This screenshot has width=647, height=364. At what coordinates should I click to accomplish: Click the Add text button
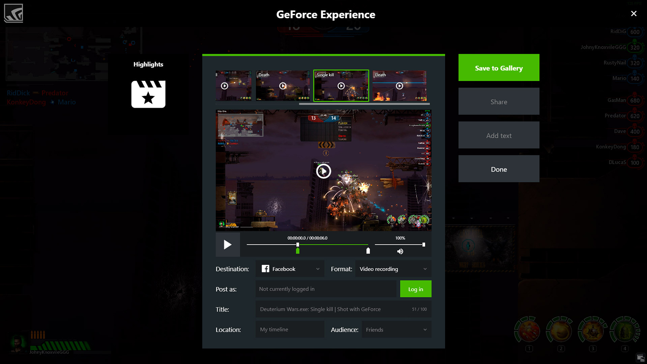[499, 135]
